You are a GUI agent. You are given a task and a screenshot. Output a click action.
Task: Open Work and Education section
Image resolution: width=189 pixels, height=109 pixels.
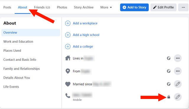tap(18, 42)
